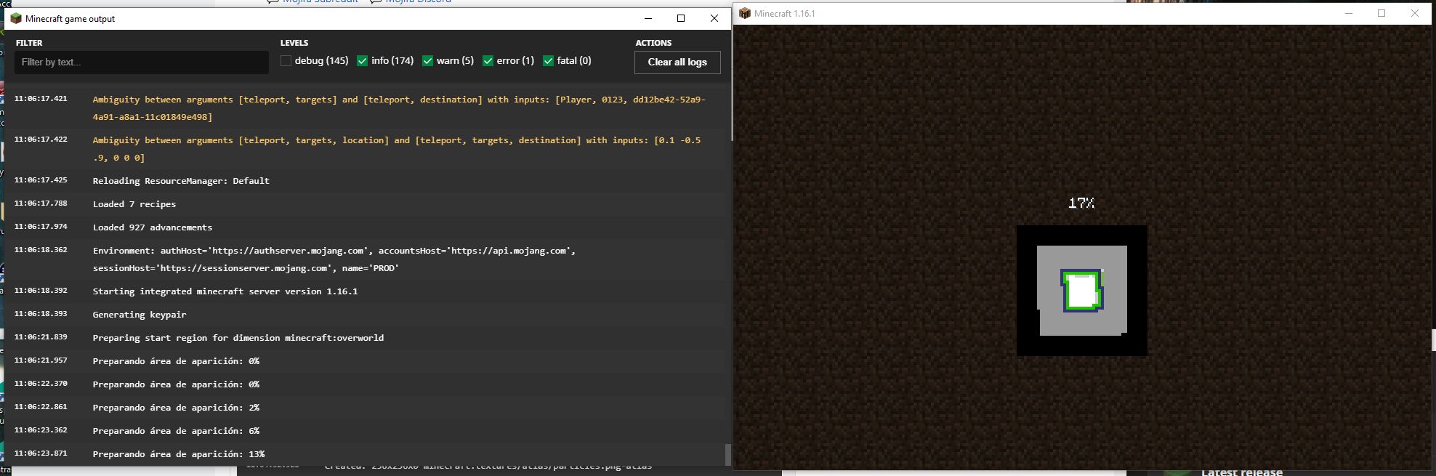Close the Minecraft 1.16.1 game window
The image size is (1436, 476).
pos(1415,13)
